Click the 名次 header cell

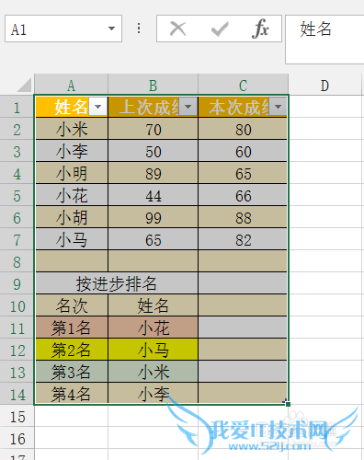(72, 305)
